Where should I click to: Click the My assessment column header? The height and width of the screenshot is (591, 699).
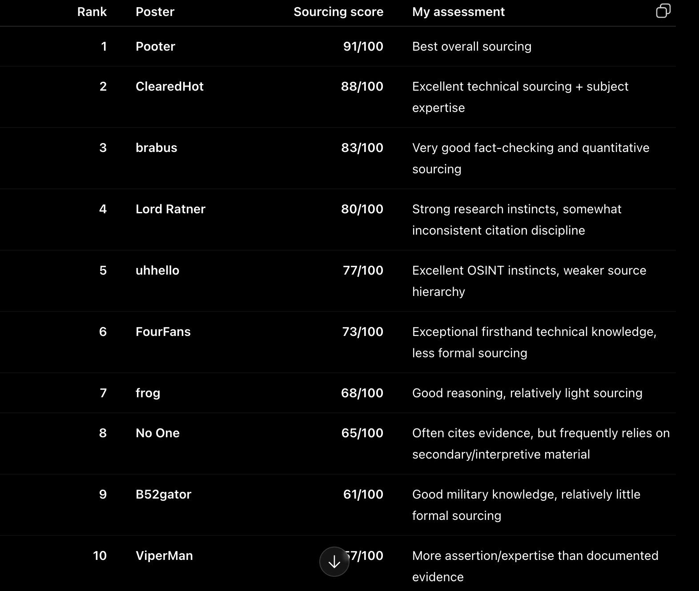coord(458,12)
